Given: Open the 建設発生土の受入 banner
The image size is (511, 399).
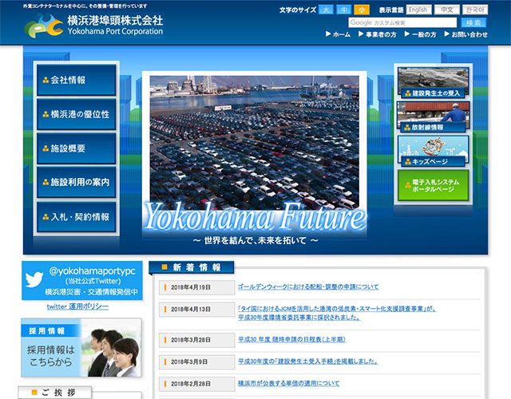Looking at the screenshot, I should 433,81.
